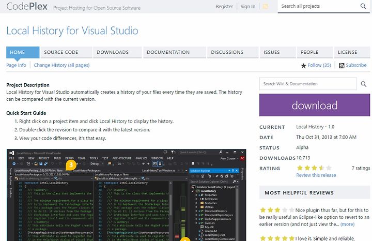Show the LICENSE tab
The image size is (372, 241).
[352, 52]
